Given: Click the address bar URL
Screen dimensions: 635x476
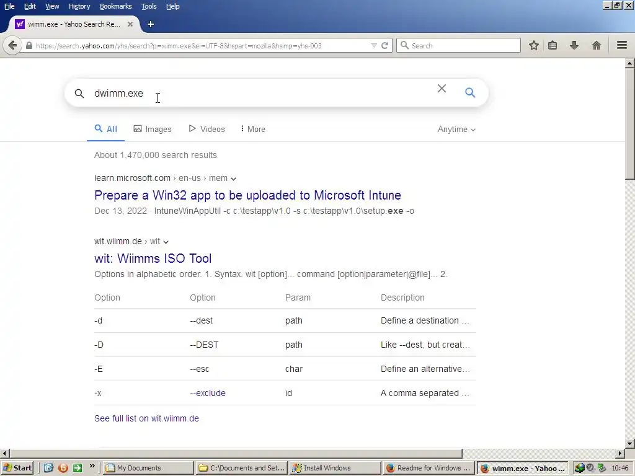Looking at the screenshot, I should tap(179, 46).
